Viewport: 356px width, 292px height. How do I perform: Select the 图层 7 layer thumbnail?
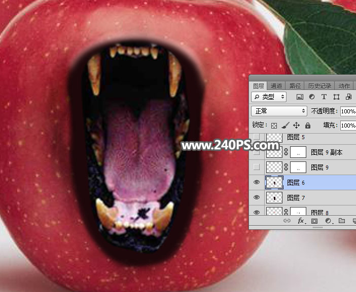(x=274, y=197)
